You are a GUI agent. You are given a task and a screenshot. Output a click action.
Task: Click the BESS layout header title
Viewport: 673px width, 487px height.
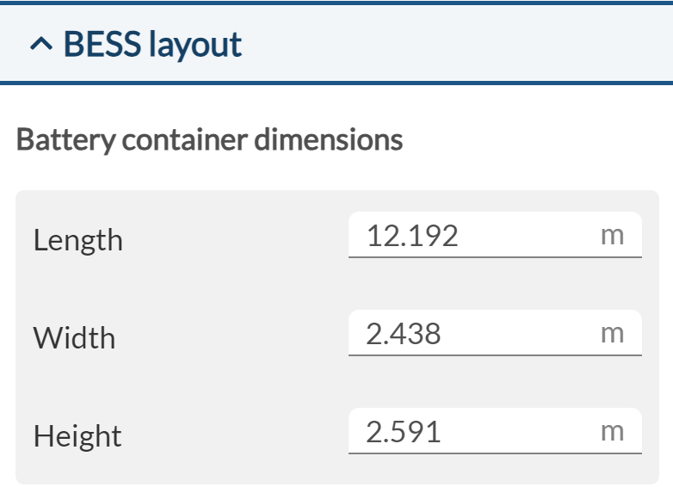pyautogui.click(x=152, y=45)
